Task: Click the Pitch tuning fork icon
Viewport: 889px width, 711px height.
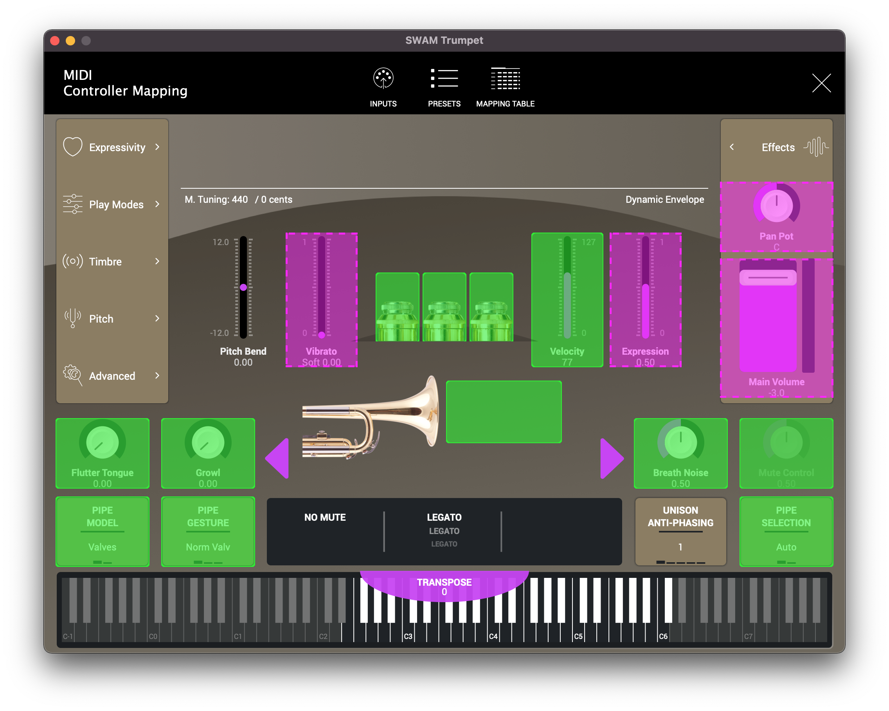Action: 72,318
